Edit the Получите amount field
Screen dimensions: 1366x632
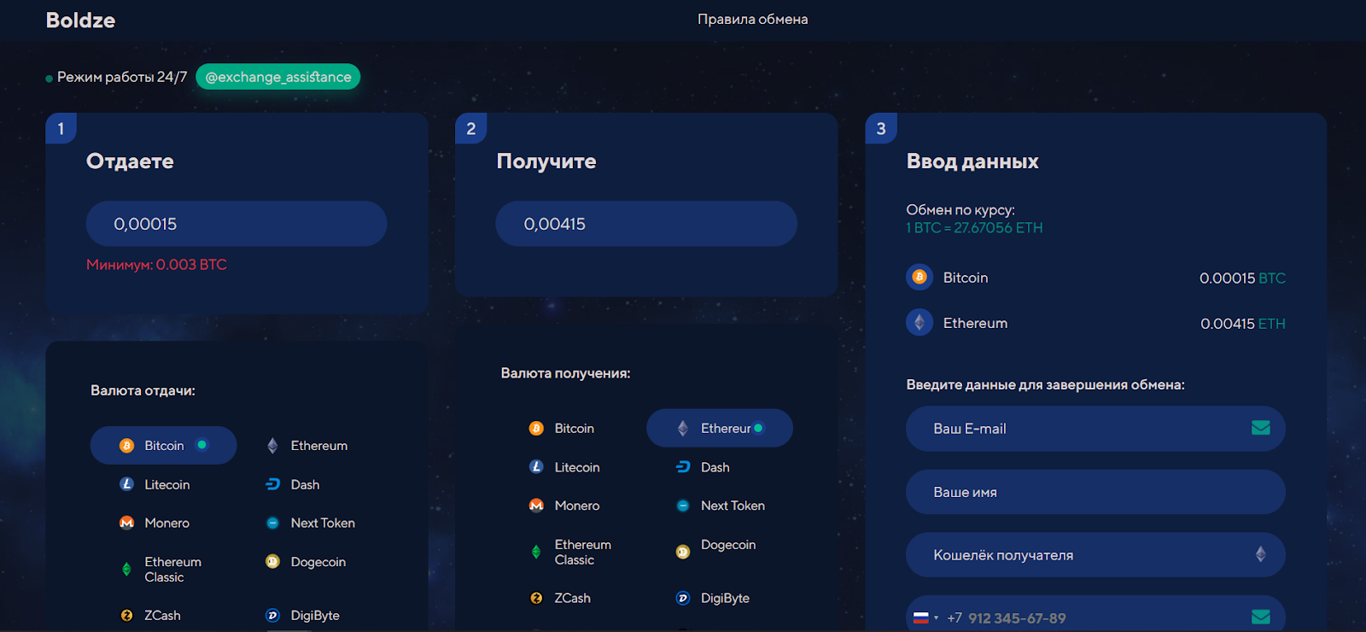click(x=646, y=224)
